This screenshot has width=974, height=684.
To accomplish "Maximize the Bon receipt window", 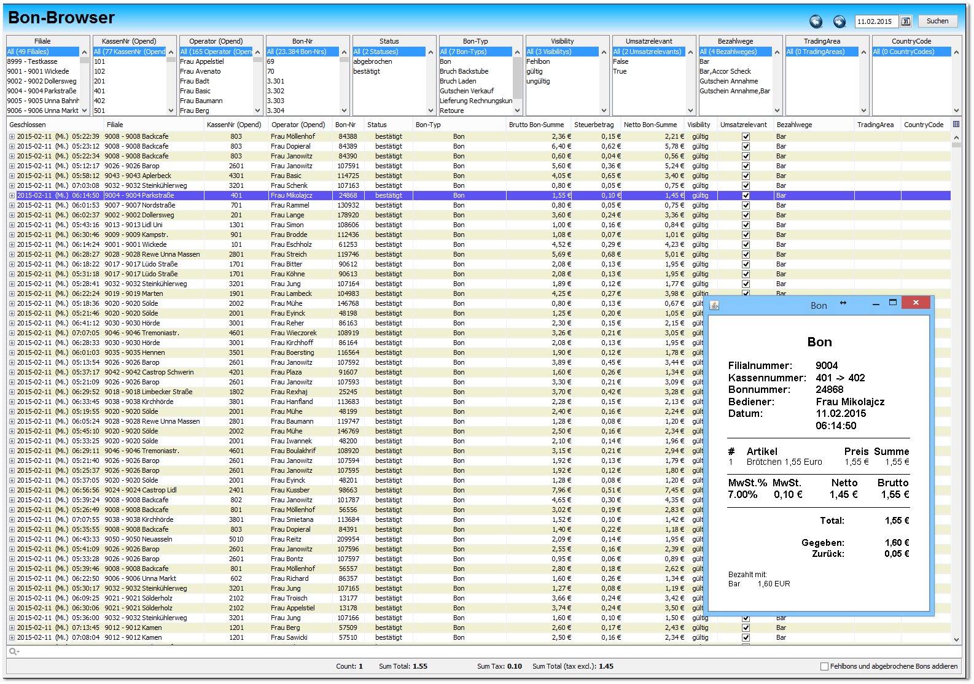I will (893, 303).
